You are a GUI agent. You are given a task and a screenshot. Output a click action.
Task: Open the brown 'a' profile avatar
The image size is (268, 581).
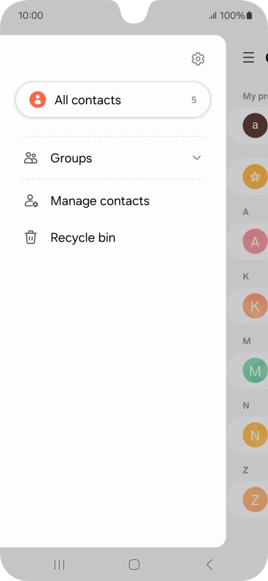pos(255,126)
